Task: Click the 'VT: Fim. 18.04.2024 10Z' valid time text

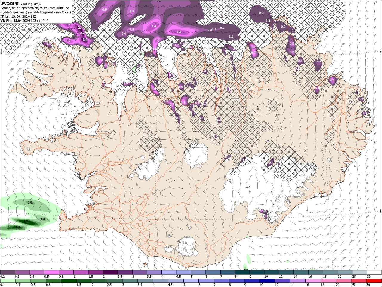Action: coord(19,21)
